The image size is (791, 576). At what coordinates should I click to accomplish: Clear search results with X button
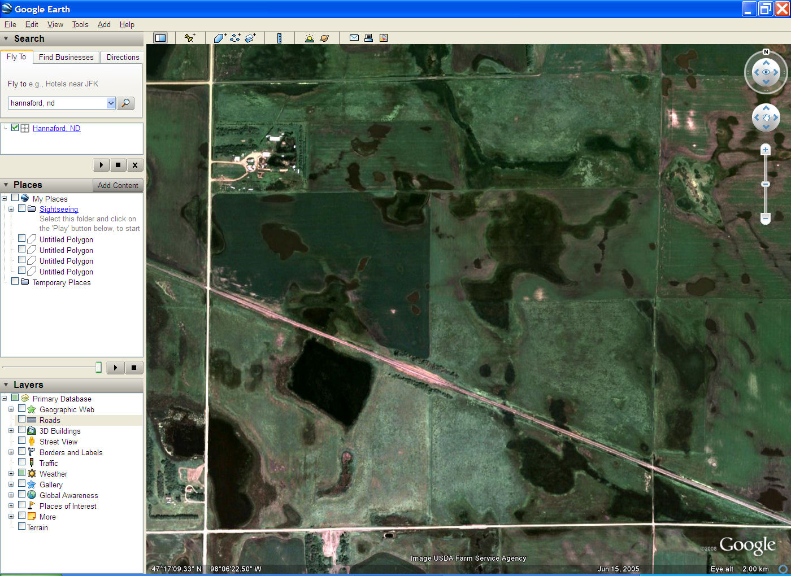pyautogui.click(x=135, y=165)
